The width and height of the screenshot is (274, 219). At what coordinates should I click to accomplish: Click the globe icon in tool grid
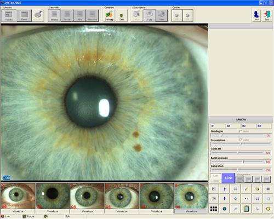pos(225,209)
